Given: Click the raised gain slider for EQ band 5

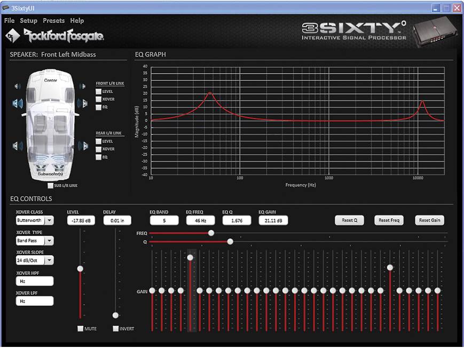Looking at the screenshot, I should (190, 257).
